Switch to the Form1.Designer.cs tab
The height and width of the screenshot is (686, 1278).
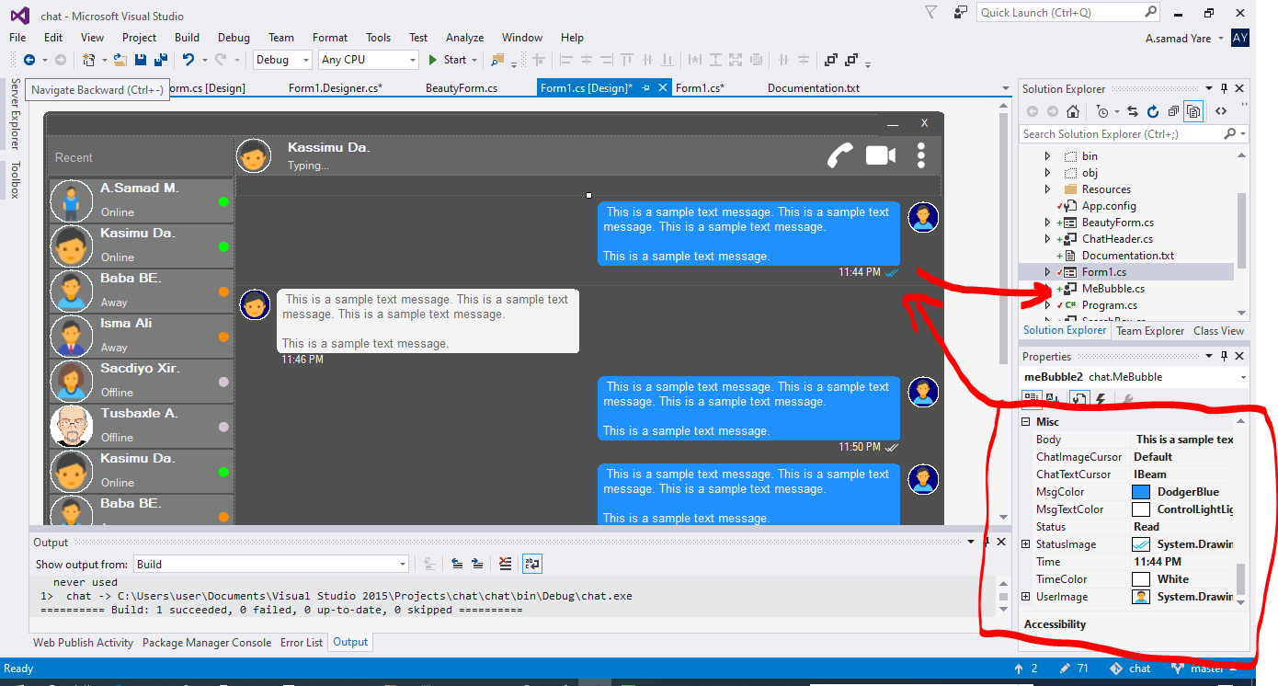click(335, 88)
